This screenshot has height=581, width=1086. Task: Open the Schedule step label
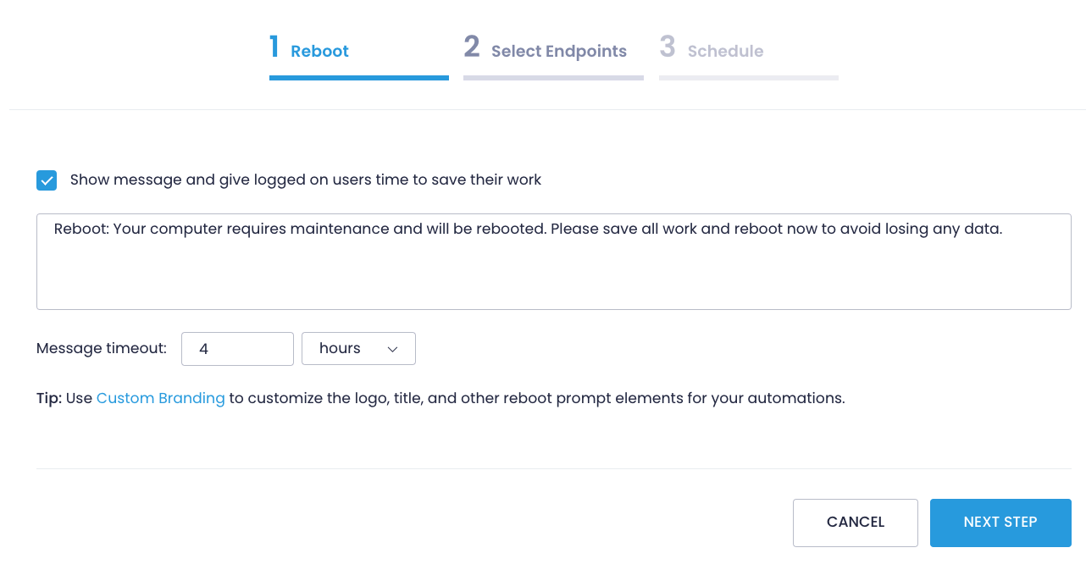pos(725,52)
